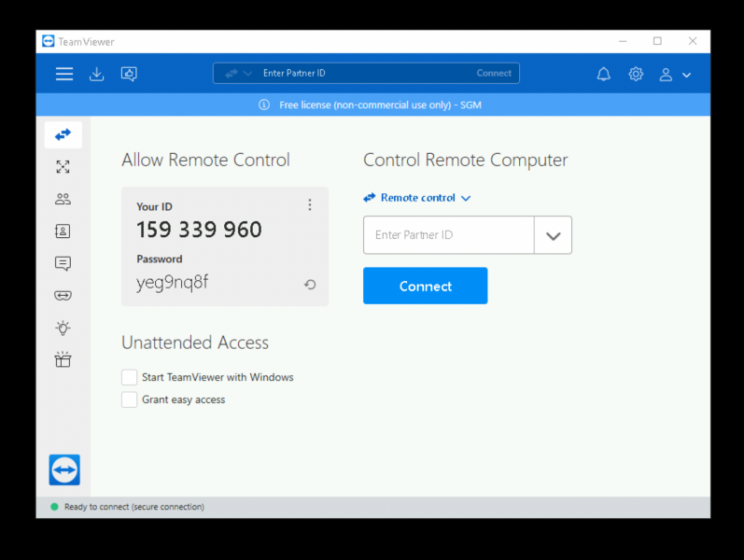Click the Ready to connect status text
Image resolution: width=744 pixels, height=560 pixels.
tap(134, 507)
